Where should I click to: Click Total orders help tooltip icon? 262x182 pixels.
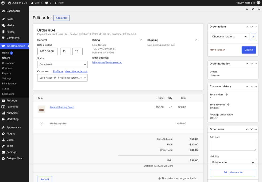(227, 95)
